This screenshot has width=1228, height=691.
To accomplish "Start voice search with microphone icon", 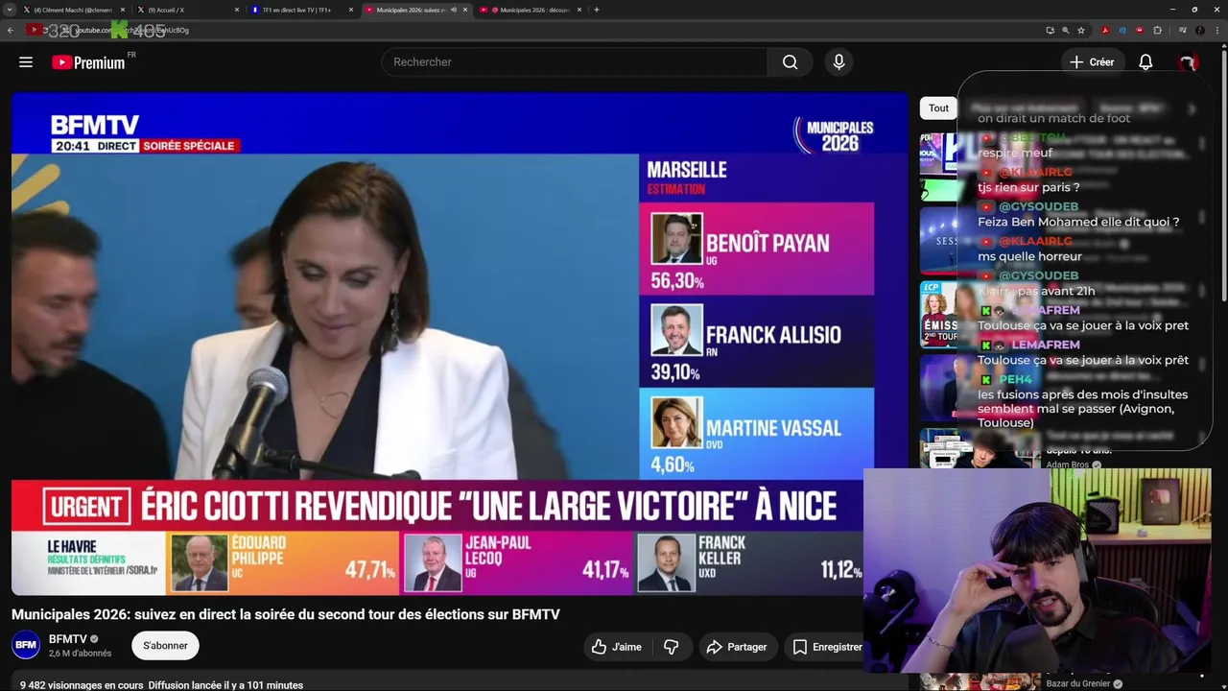I will pos(838,62).
